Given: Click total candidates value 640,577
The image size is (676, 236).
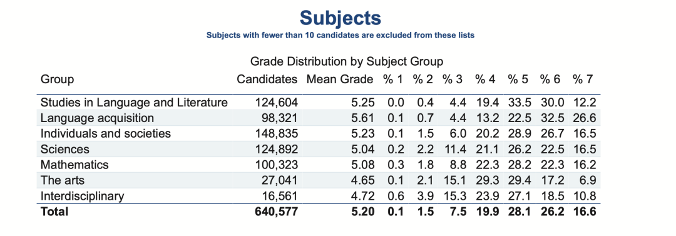Looking at the screenshot, I should tap(276, 212).
